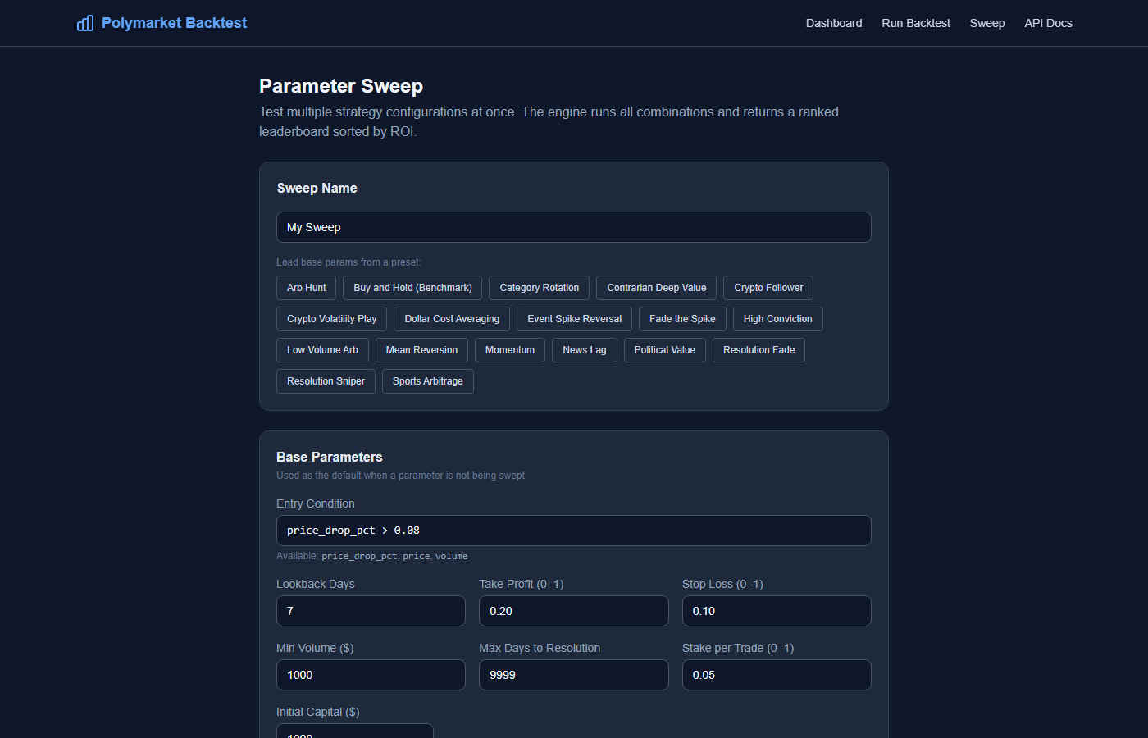The height and width of the screenshot is (738, 1148).
Task: Click the Stake per Trade input
Action: tap(777, 675)
